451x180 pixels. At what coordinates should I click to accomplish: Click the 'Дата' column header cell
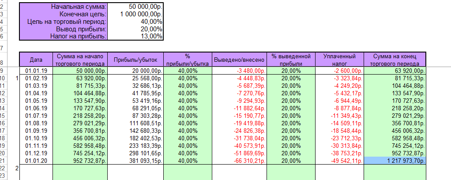36,59
